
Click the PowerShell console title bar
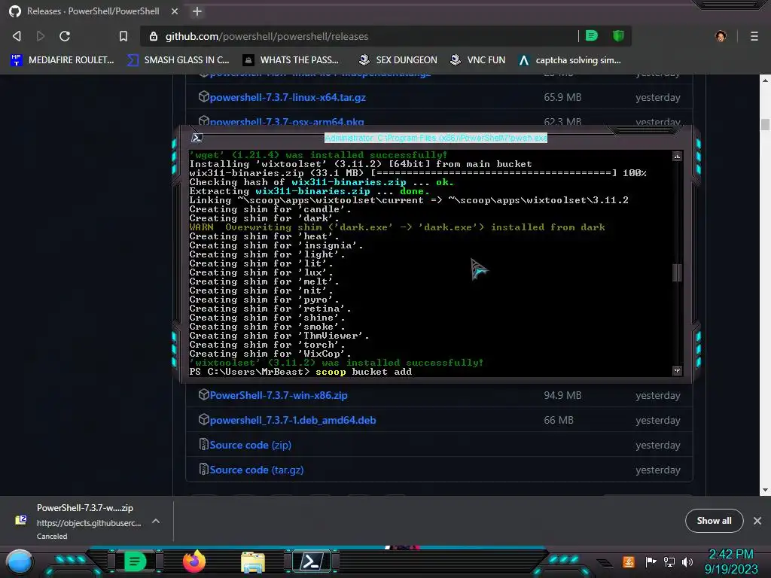pyautogui.click(x=436, y=138)
